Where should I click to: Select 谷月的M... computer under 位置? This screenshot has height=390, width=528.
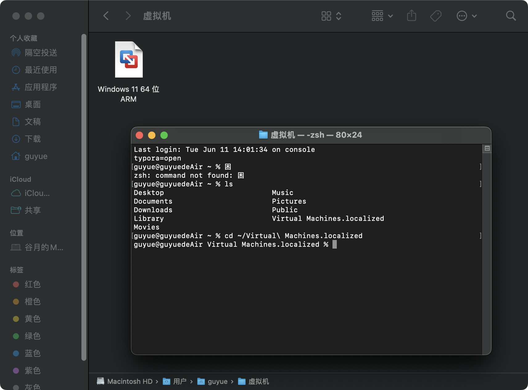point(37,247)
